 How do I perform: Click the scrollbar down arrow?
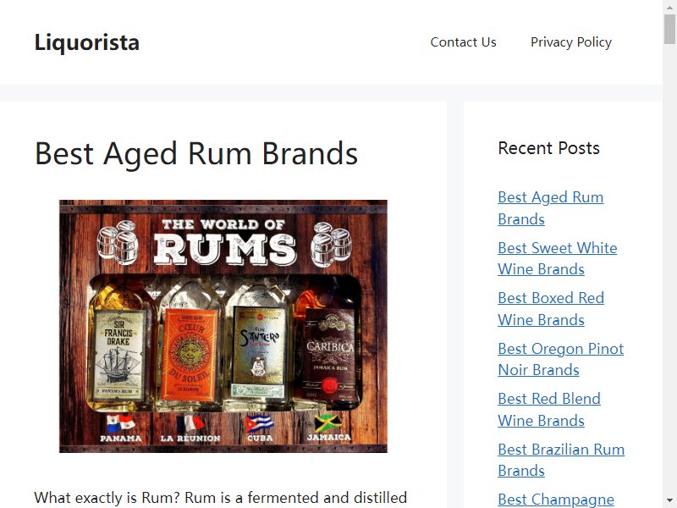pos(669,501)
